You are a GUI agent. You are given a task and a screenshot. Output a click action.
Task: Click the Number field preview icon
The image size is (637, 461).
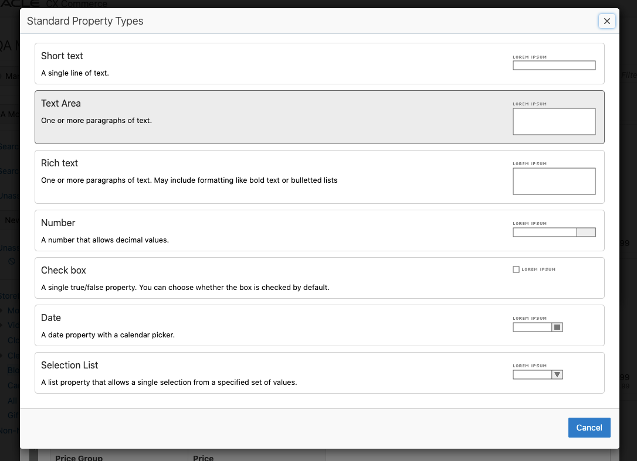[x=554, y=233]
